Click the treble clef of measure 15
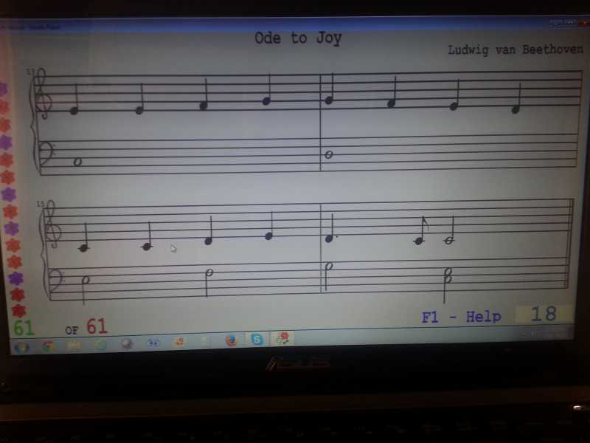This screenshot has height=443, width=590. pyautogui.click(x=52, y=224)
